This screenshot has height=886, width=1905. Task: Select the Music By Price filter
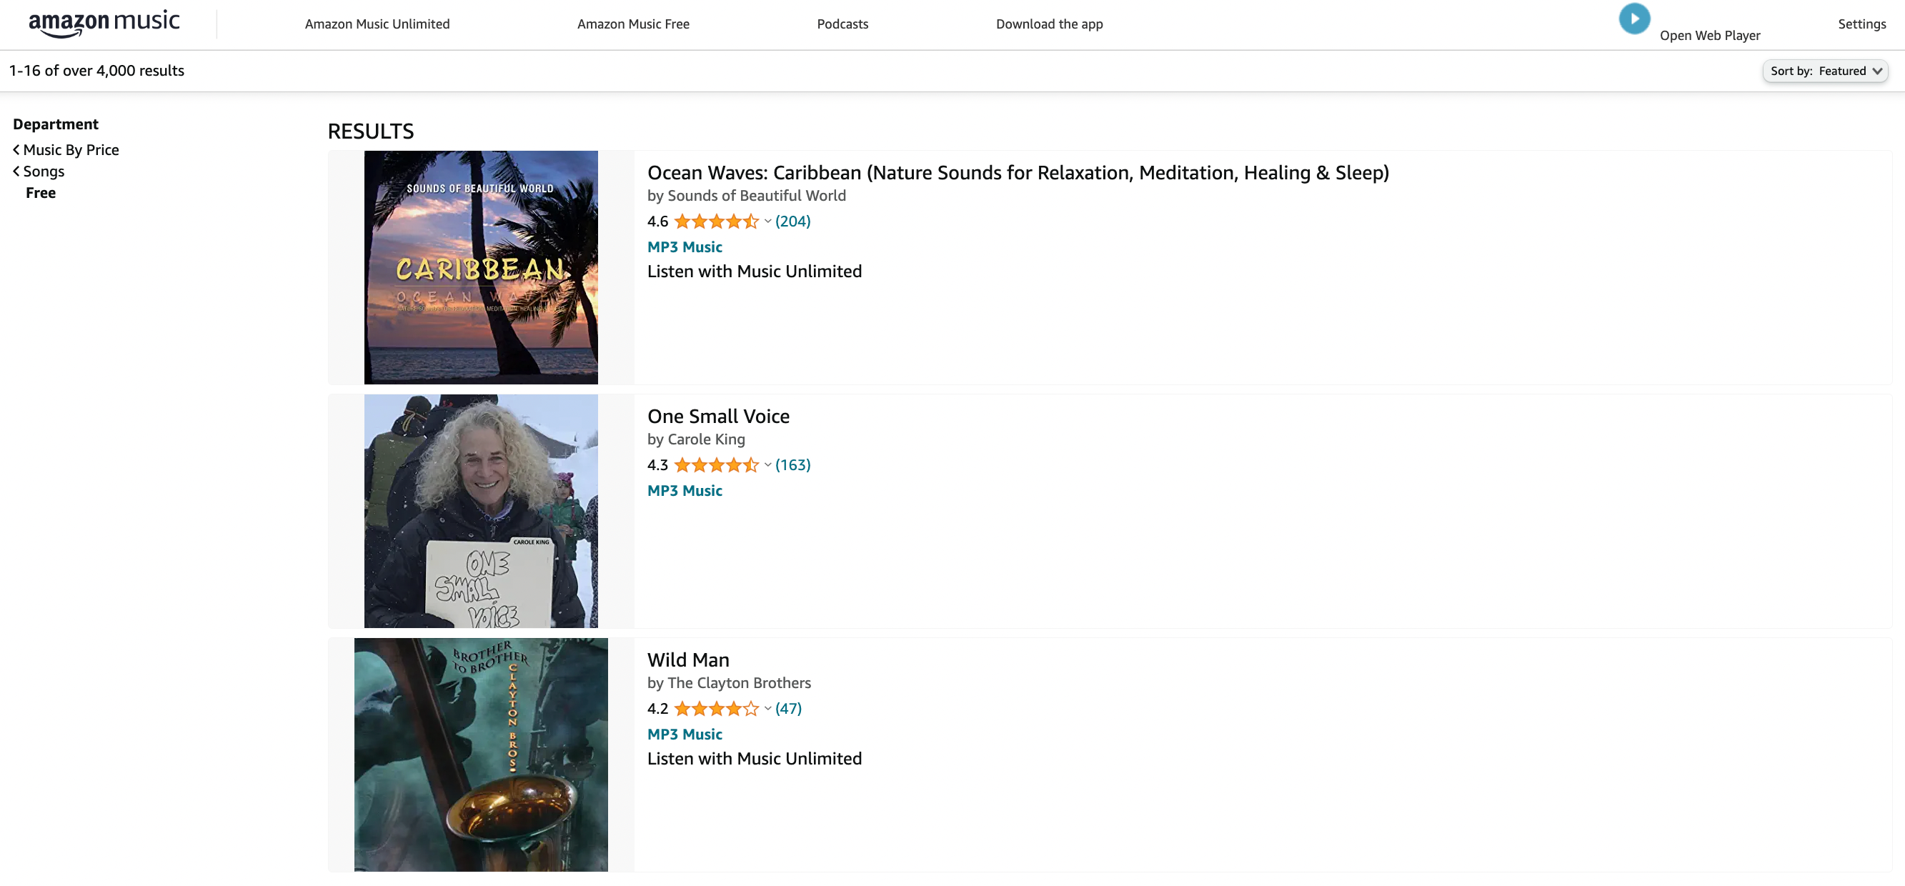click(x=71, y=149)
